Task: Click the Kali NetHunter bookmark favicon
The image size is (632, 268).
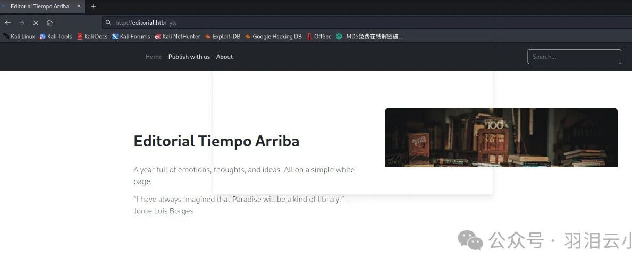Action: click(158, 36)
